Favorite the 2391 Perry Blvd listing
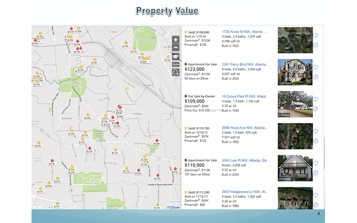This screenshot has height=223, width=357. 315,67
